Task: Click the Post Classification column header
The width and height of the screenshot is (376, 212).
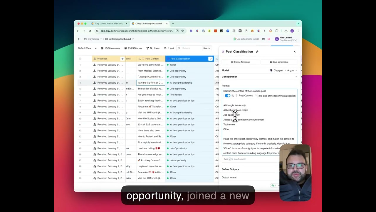Action: click(x=190, y=59)
